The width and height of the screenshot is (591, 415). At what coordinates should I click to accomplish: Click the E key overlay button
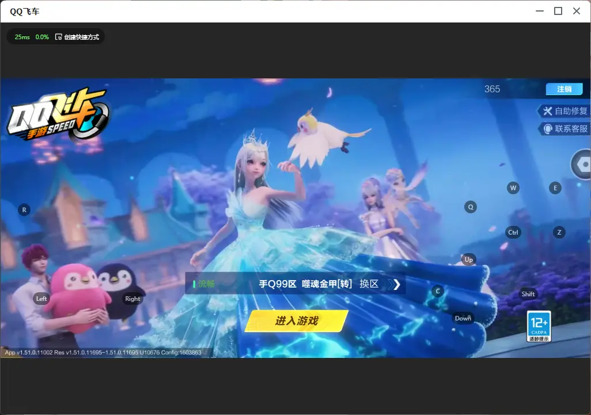pos(555,188)
